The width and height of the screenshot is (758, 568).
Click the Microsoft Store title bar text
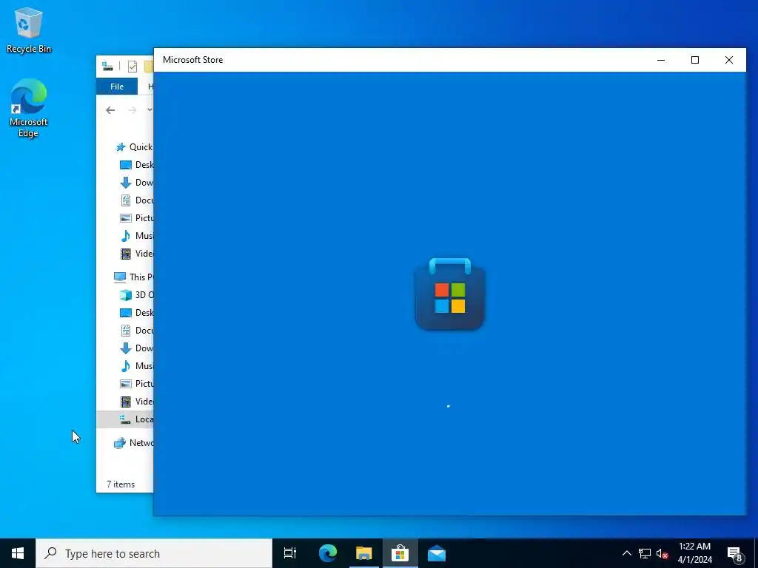tap(193, 60)
